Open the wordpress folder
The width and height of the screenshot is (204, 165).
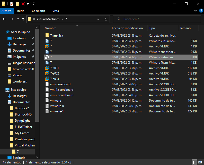click(x=20, y=81)
